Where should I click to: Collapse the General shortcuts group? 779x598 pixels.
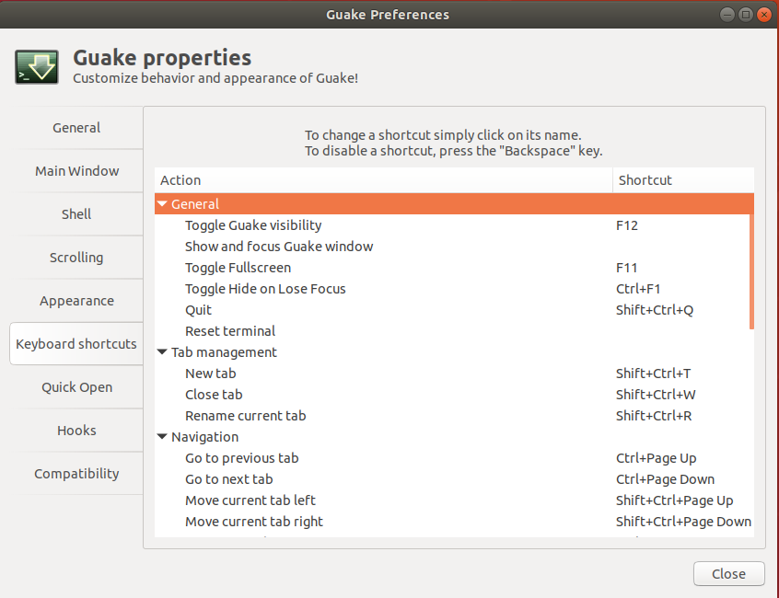coord(162,204)
